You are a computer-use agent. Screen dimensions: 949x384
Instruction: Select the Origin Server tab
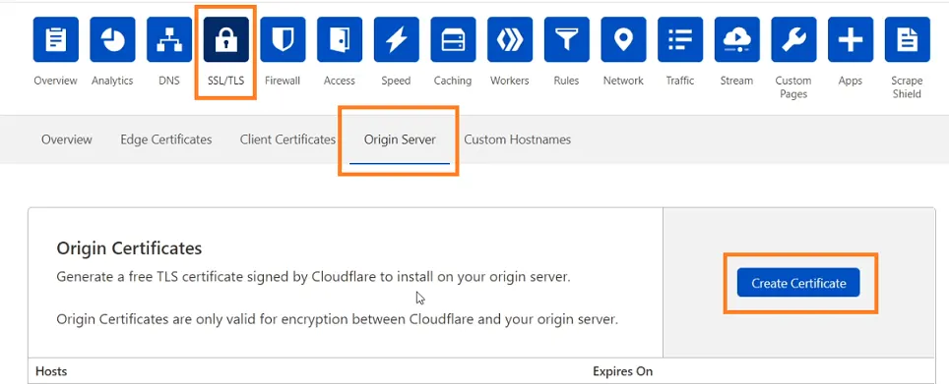pos(400,139)
